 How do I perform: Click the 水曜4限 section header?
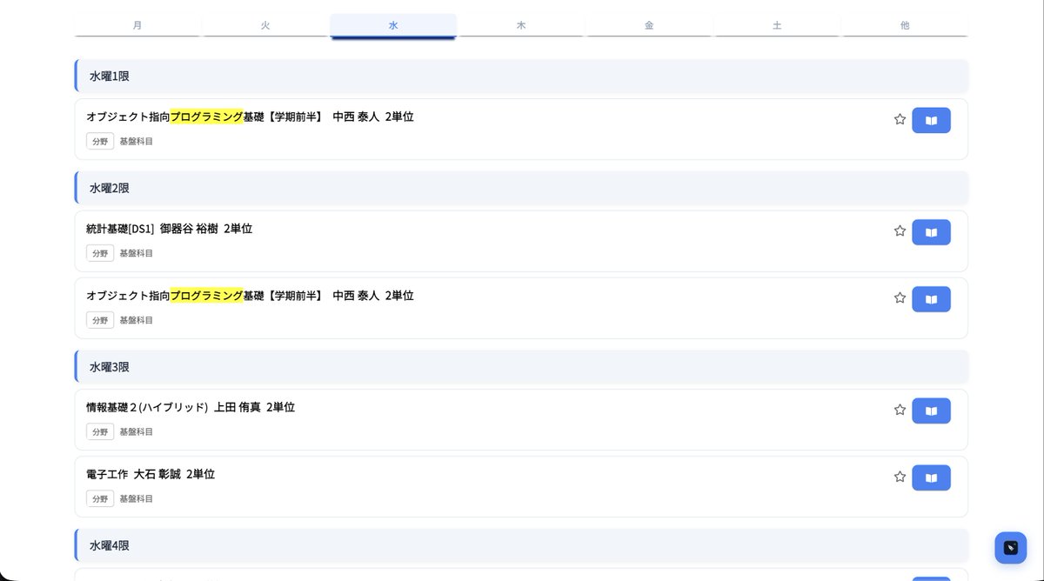click(x=521, y=545)
